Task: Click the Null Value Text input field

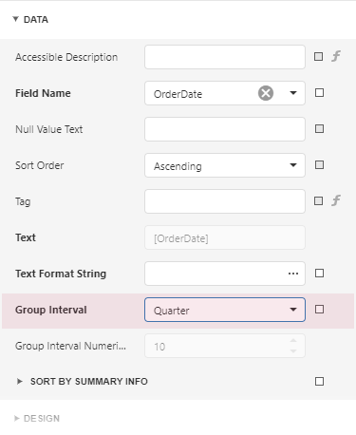Action: point(225,129)
